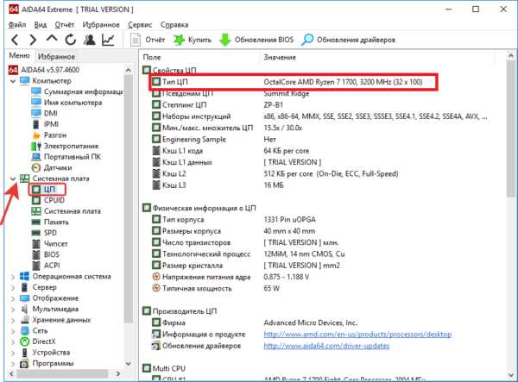Select Суммарная информация in the tree
518x382 pixels.
pyautogui.click(x=78, y=91)
